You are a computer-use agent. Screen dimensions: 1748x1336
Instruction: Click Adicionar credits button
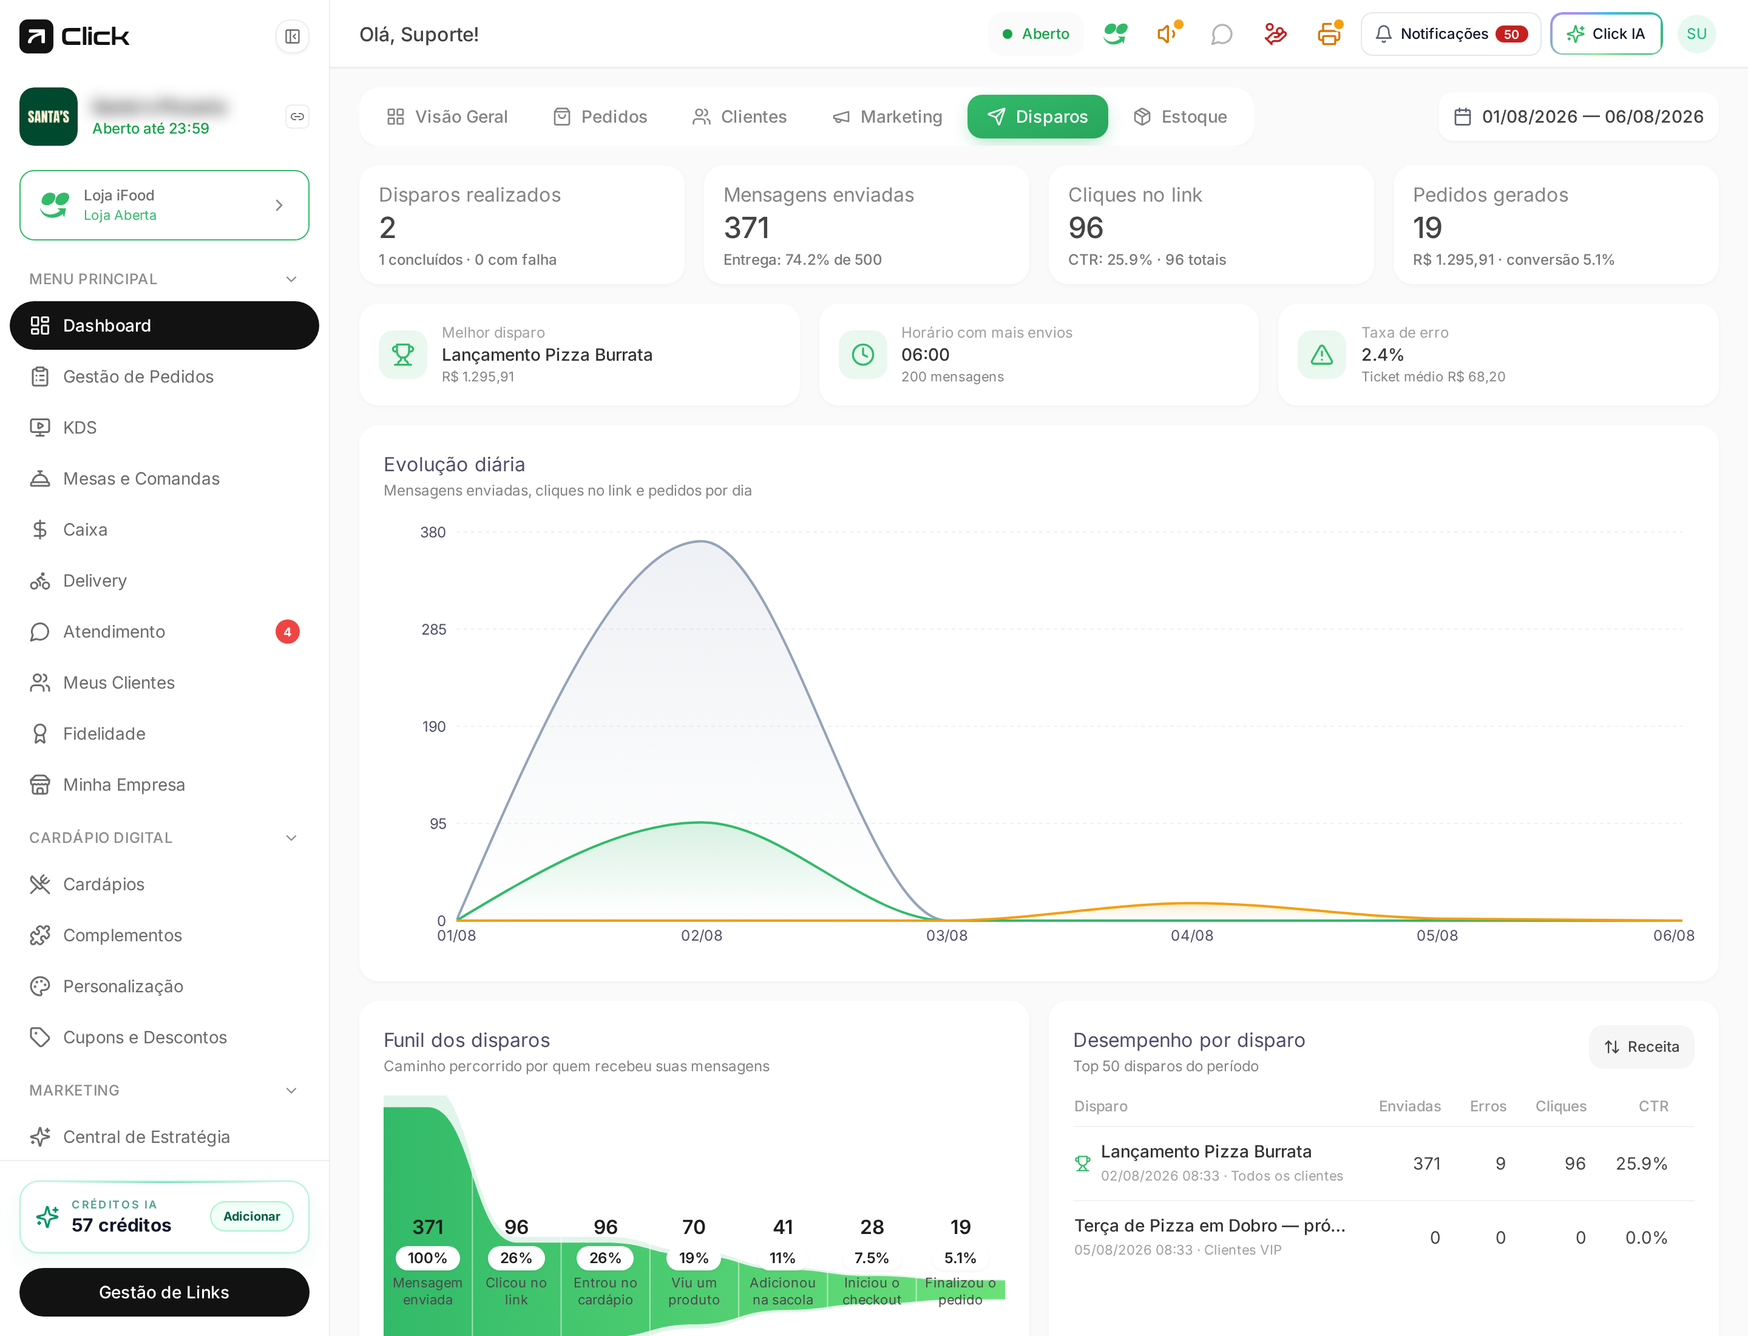[252, 1216]
